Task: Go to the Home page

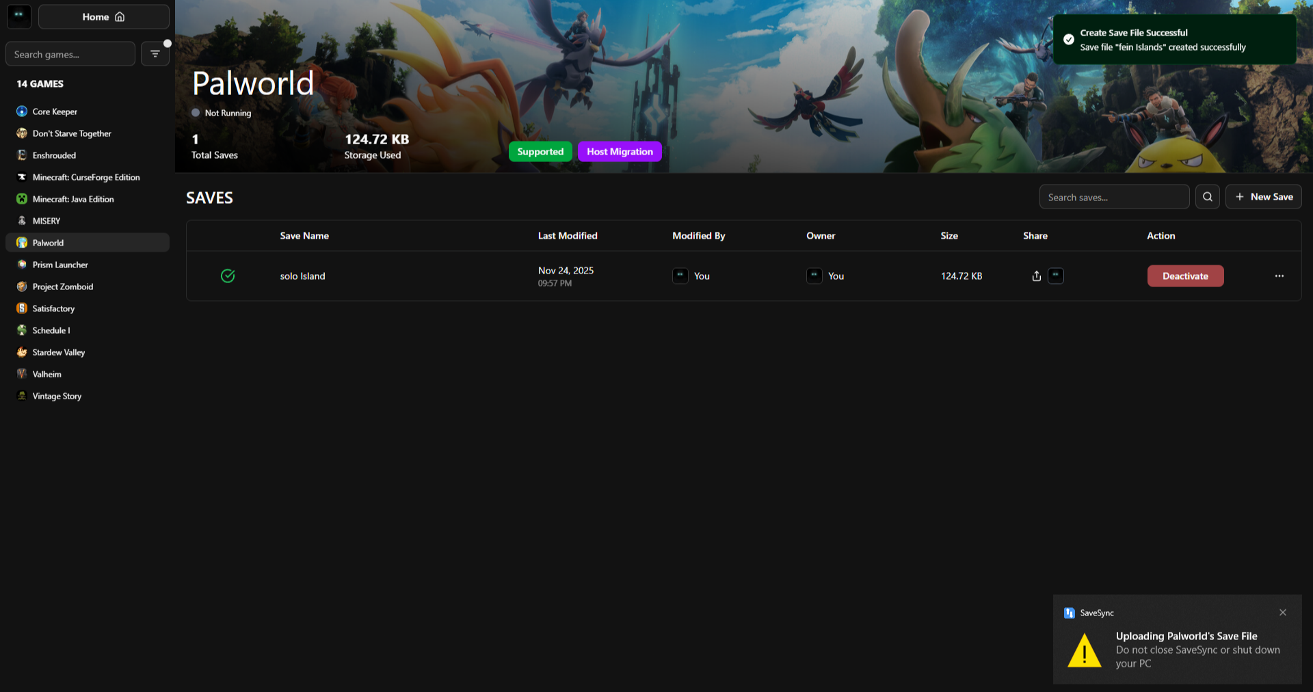Action: click(104, 16)
